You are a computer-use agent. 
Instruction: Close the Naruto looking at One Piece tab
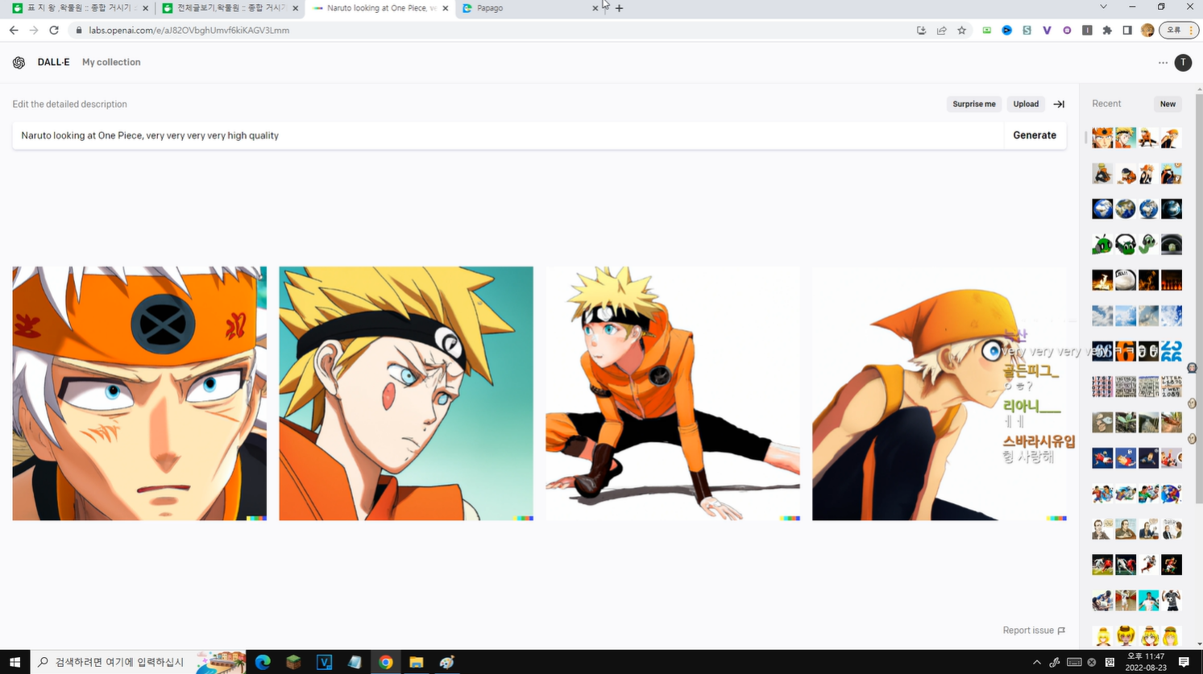tap(446, 8)
